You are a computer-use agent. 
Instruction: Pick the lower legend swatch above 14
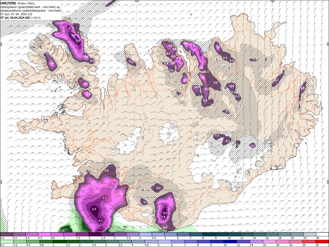click(x=257, y=242)
